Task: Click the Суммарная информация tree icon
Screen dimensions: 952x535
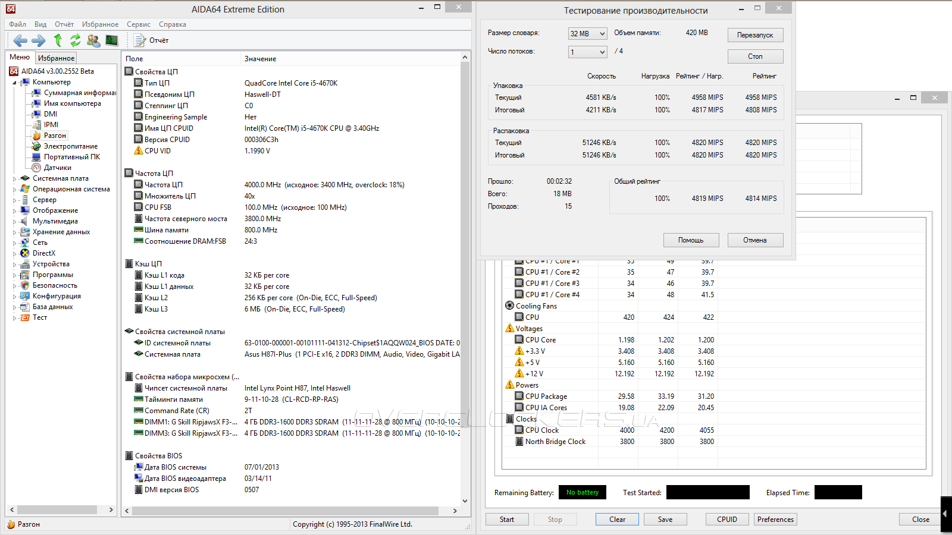Action: coord(37,93)
